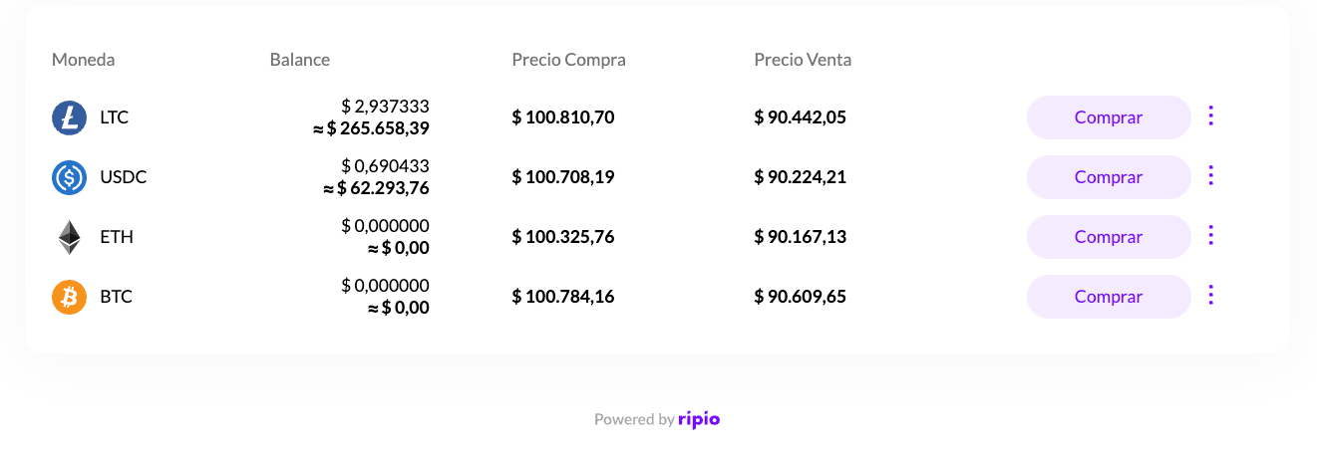Click the USDC purchase price 100.708,19
Viewport: 1317px width, 464px height.
click(x=563, y=177)
